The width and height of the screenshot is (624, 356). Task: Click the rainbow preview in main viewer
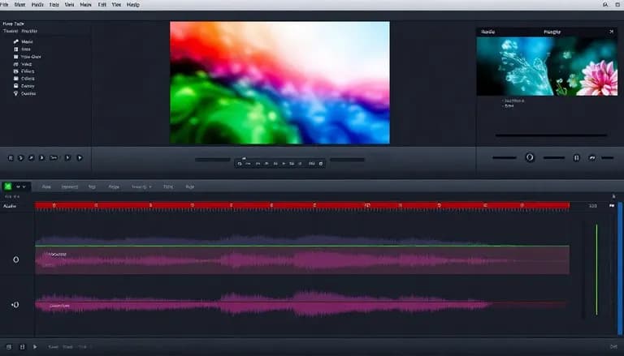[279, 83]
